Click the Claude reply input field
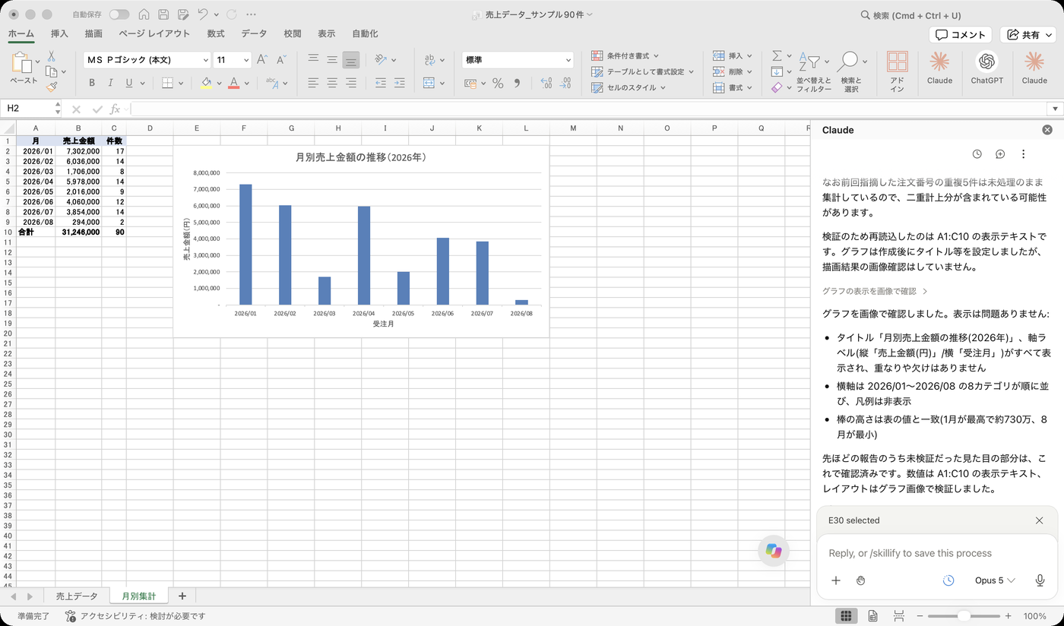 (936, 553)
